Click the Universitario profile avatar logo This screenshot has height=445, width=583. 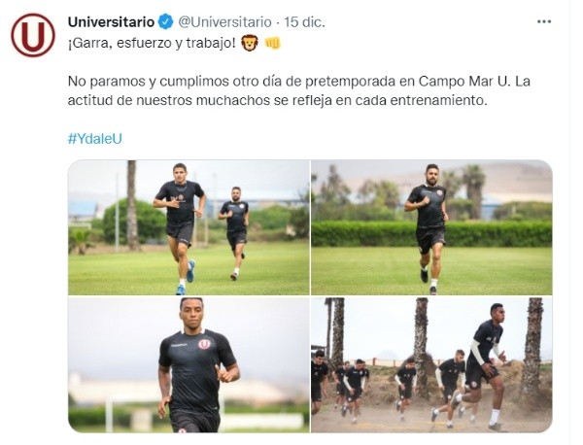33,35
